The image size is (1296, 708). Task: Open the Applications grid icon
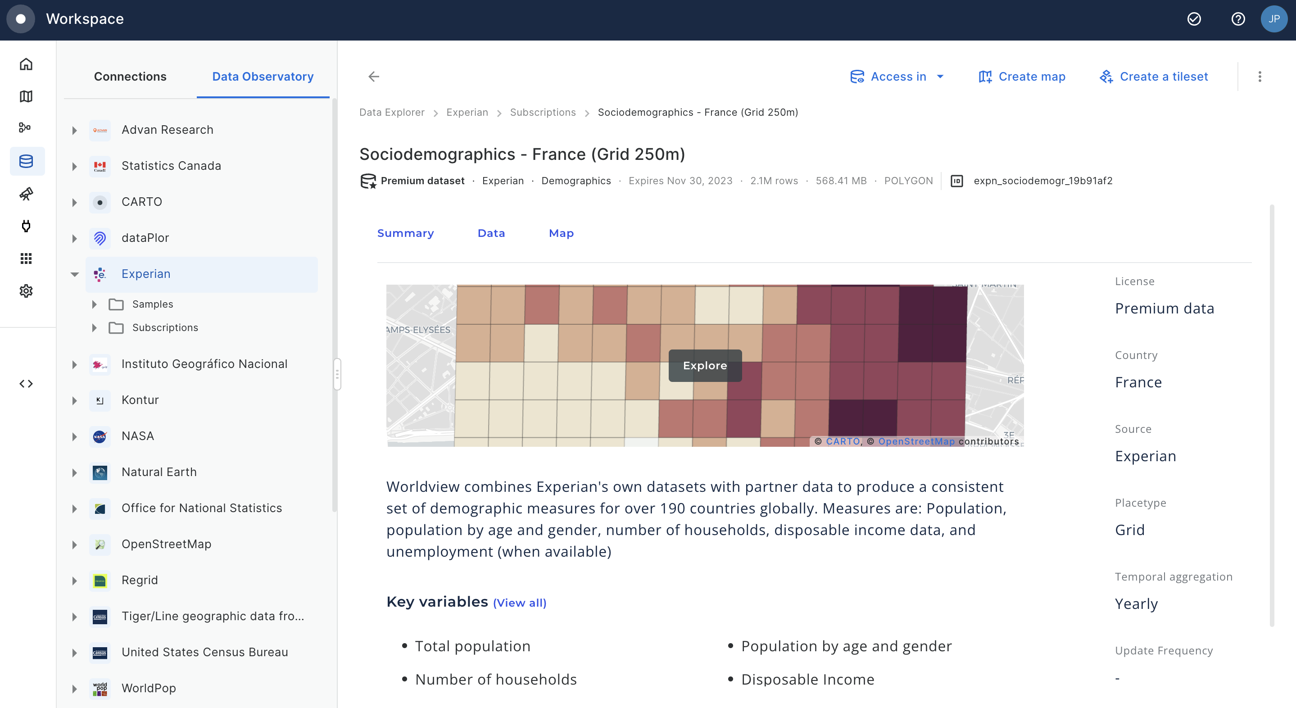point(26,259)
